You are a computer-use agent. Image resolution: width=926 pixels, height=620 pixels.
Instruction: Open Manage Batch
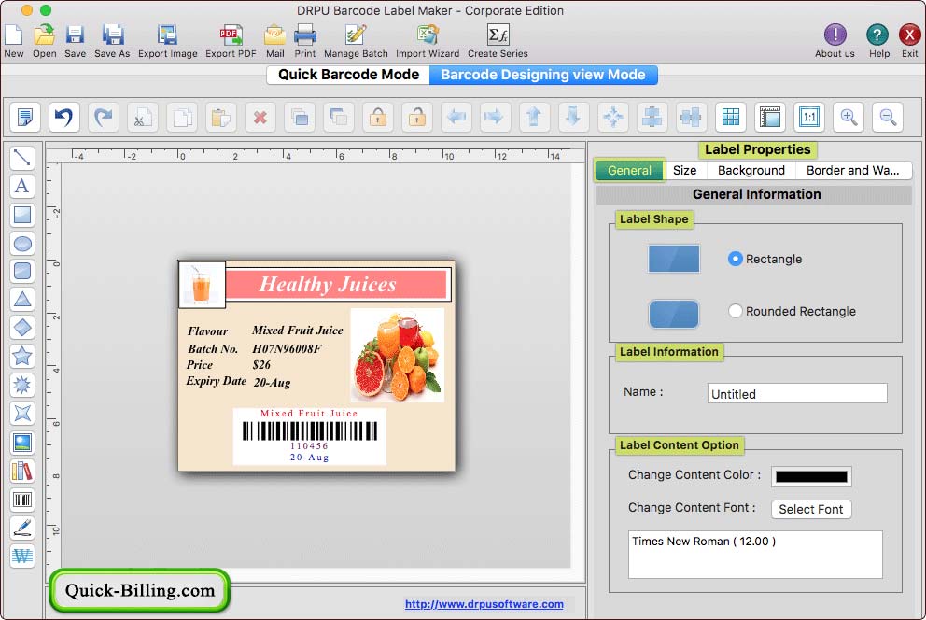pyautogui.click(x=356, y=41)
